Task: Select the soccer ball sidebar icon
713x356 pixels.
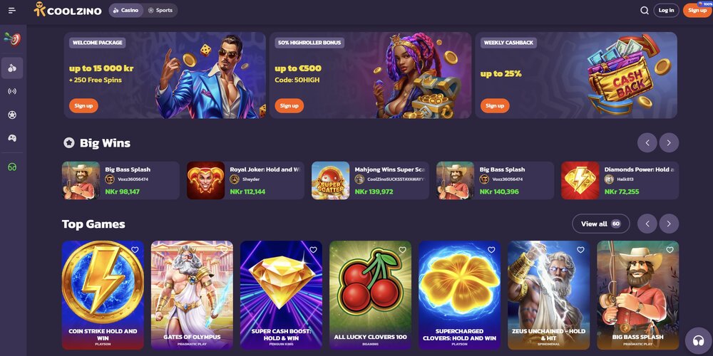Action: (x=12, y=115)
